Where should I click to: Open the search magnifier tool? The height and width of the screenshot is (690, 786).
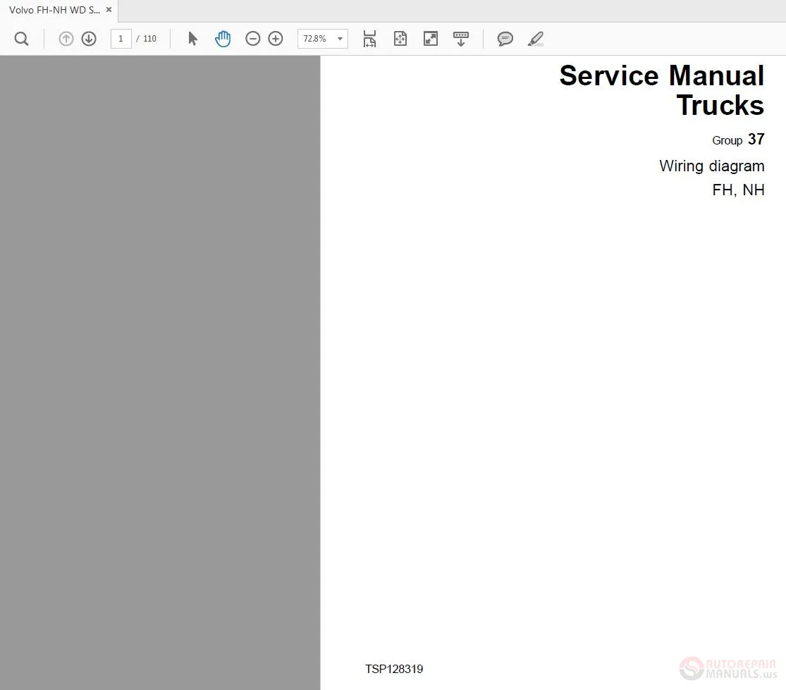21,39
